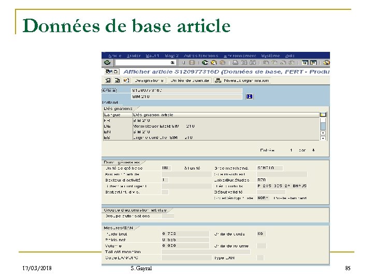Click the Code EAN/UPC field
Viewport: 373px width, 280px height.
pyautogui.click(x=187, y=258)
